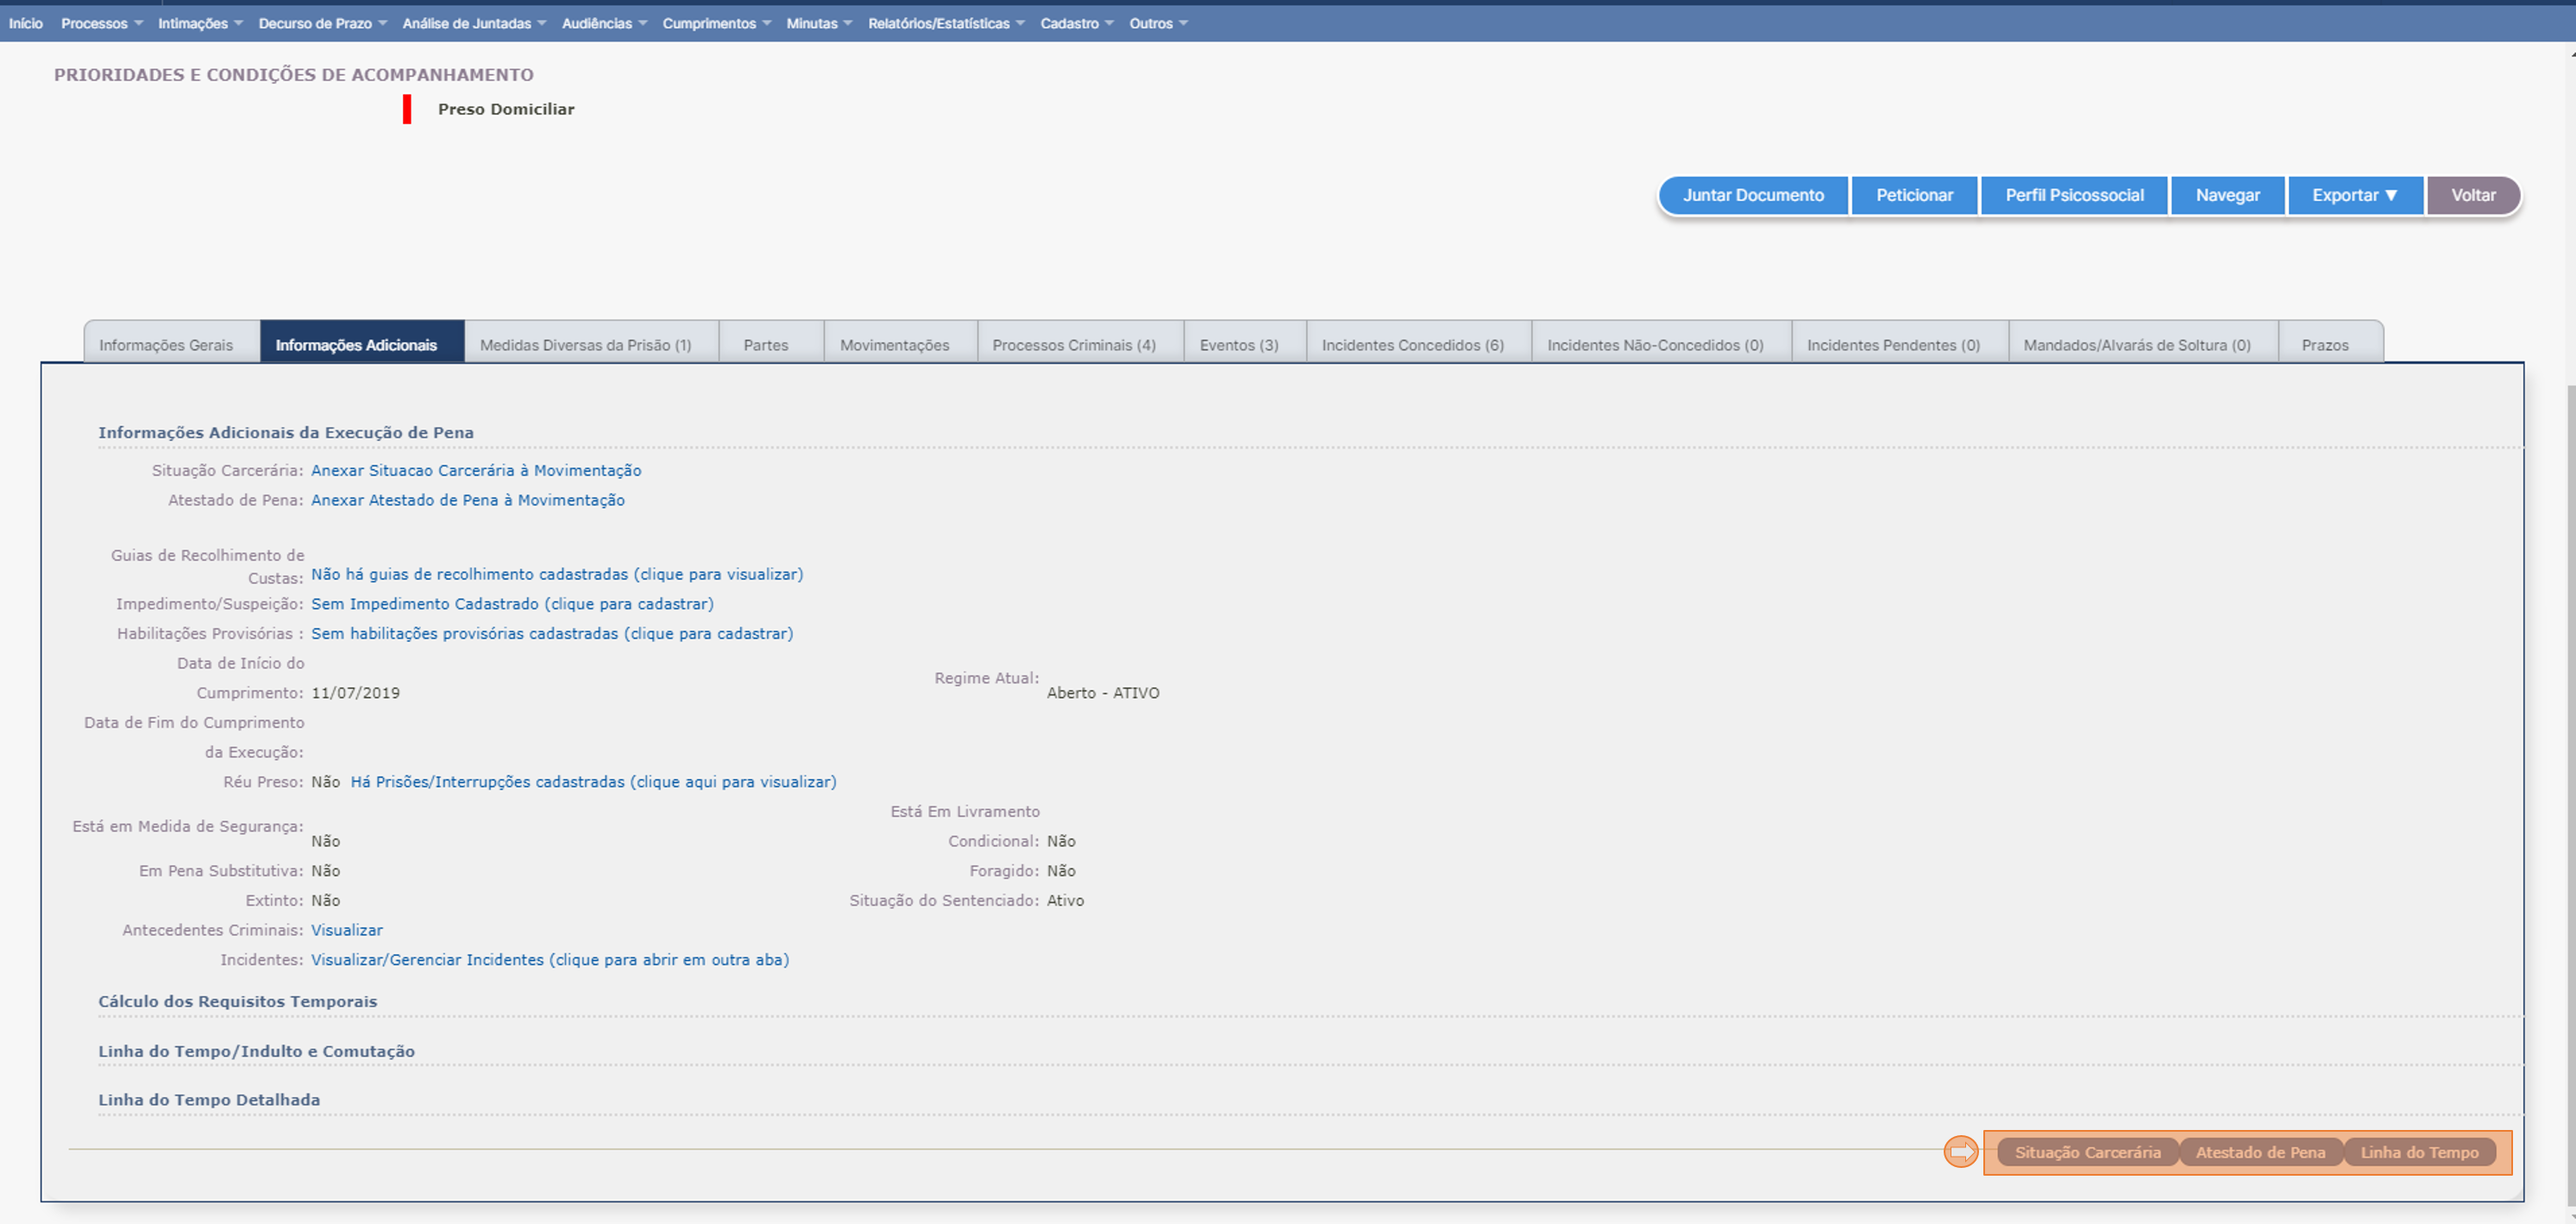Switch to the Informações Gerais tab
This screenshot has width=2576, height=1224.
pyautogui.click(x=166, y=345)
